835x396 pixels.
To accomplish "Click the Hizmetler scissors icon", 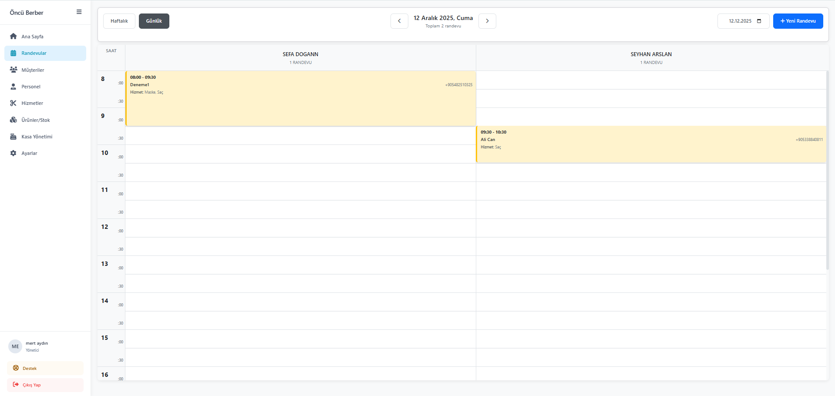I will pos(13,103).
